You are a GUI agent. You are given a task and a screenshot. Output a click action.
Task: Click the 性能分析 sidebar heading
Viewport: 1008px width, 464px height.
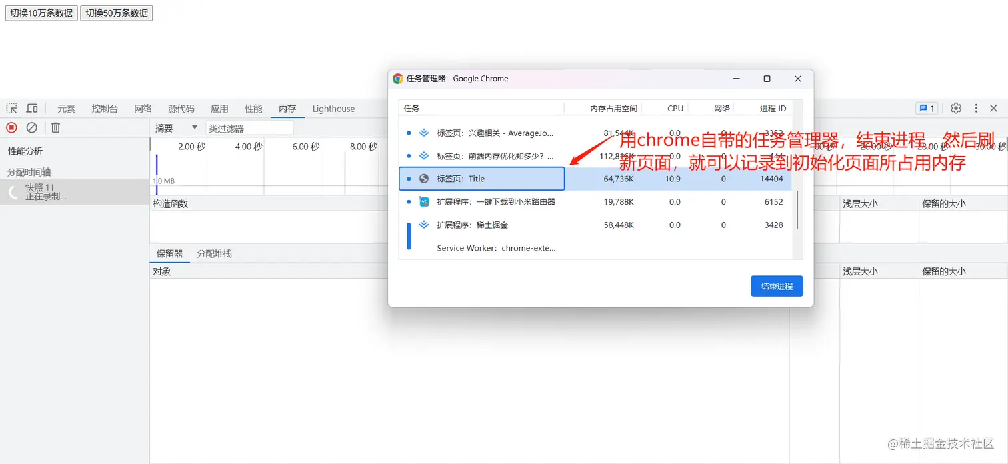[25, 151]
